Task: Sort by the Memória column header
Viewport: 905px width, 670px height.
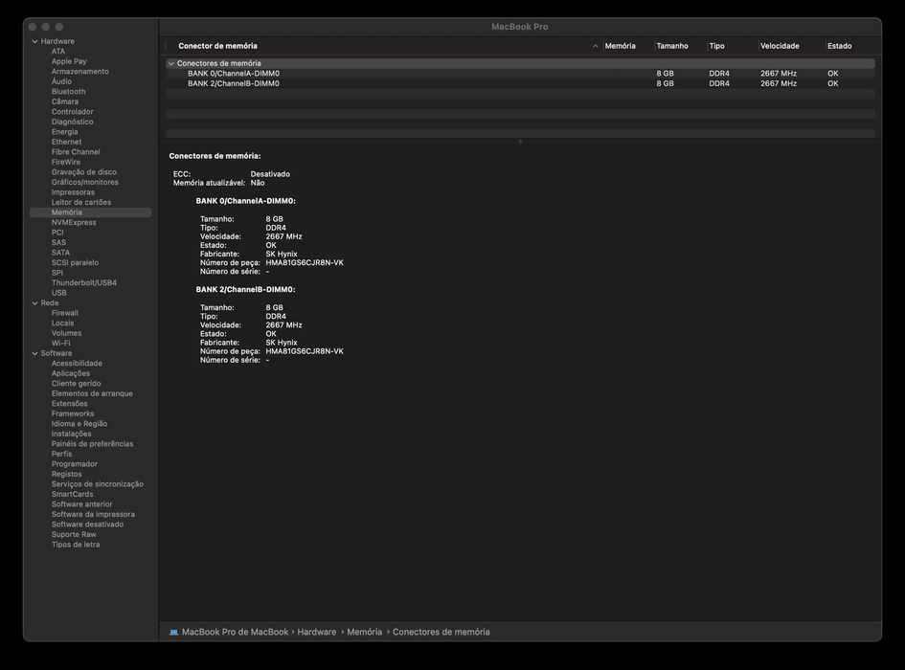Action: pyautogui.click(x=620, y=46)
